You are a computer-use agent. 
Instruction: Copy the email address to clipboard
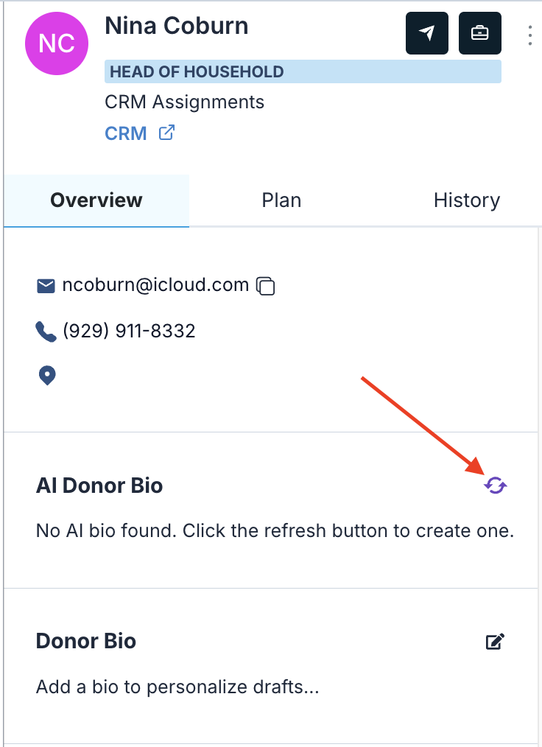pos(266,286)
